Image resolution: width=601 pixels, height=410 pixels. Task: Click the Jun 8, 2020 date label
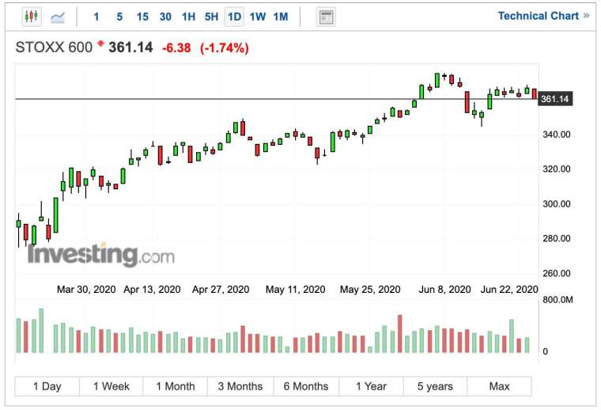pyautogui.click(x=444, y=289)
